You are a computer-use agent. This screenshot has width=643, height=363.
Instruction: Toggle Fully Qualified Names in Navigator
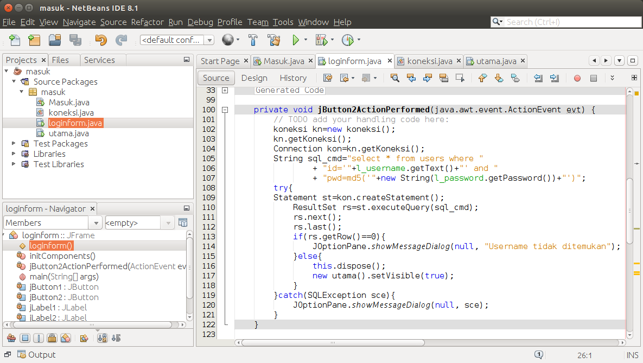[84, 338]
